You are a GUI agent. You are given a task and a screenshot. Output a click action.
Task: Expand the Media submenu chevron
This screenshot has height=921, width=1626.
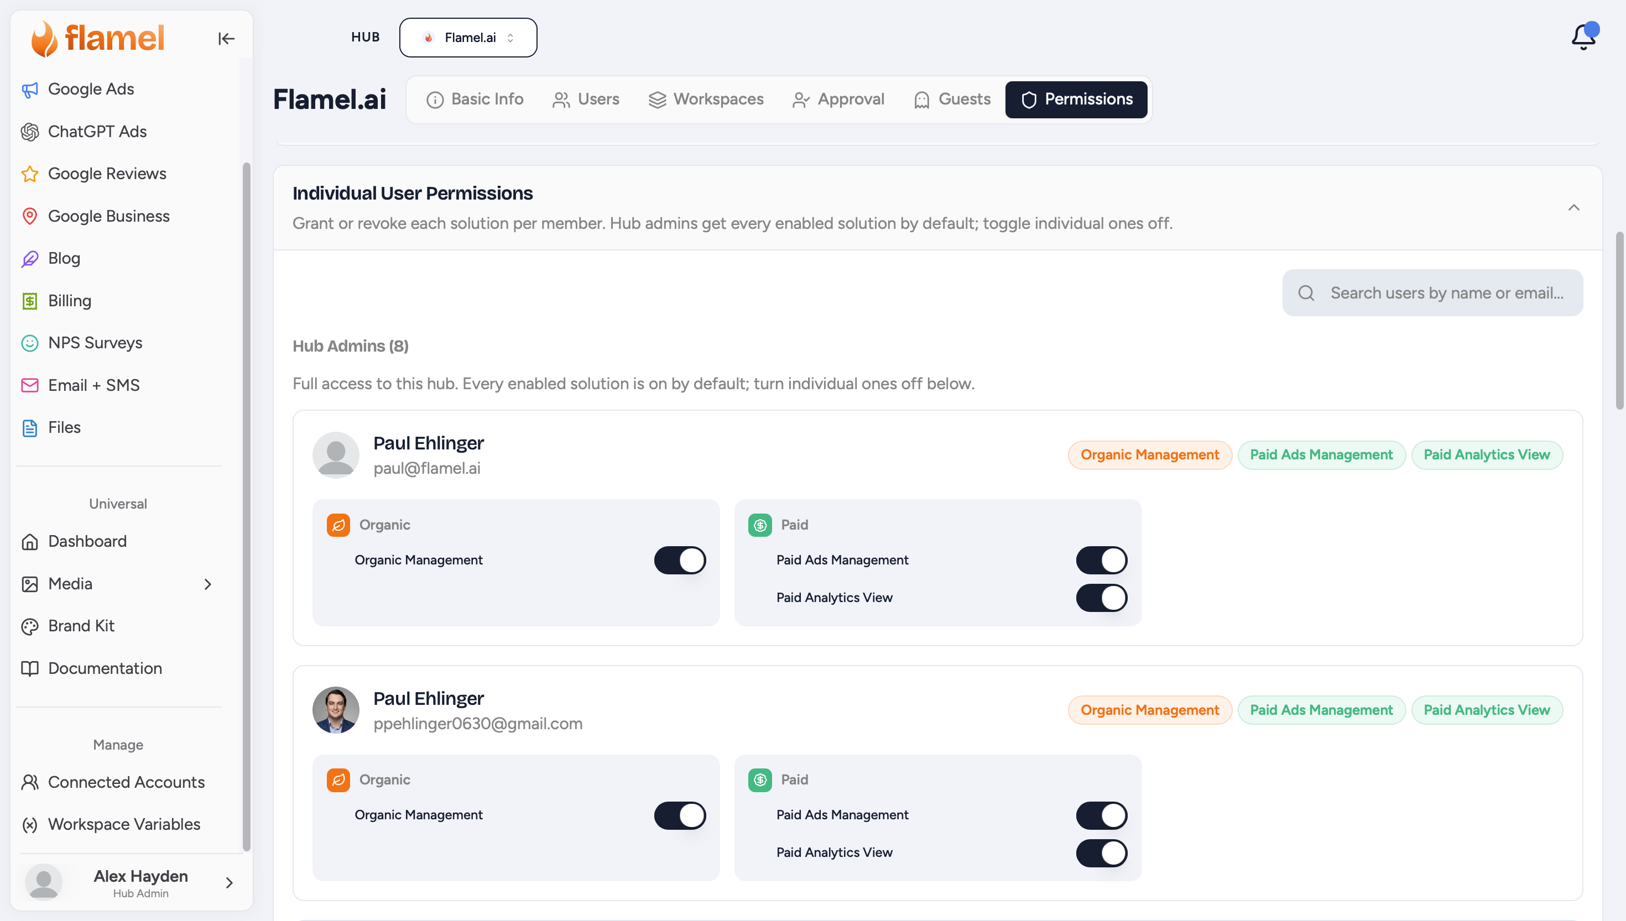point(207,584)
